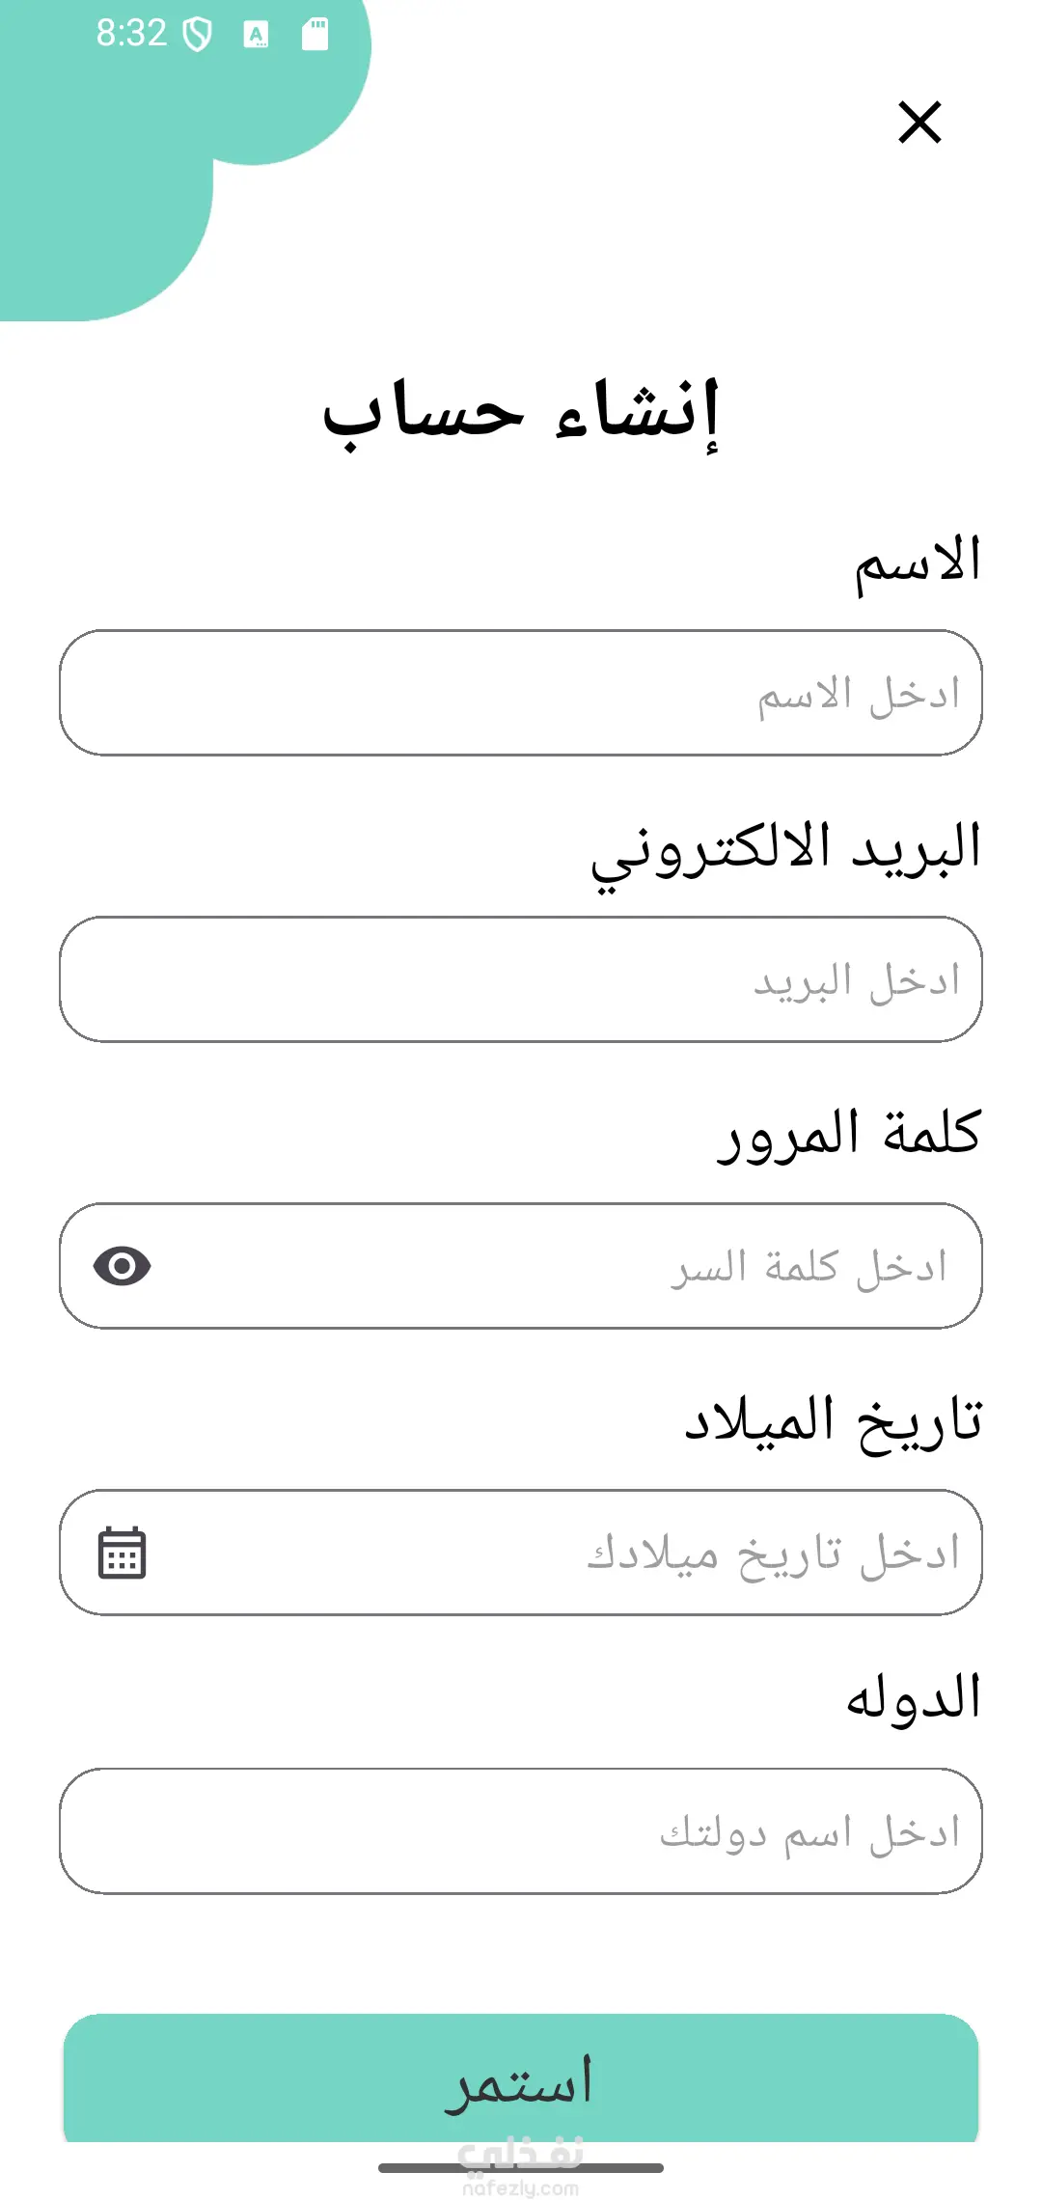Tap the keyboard language 'A' status icon
Image resolution: width=1042 pixels, height=2200 pixels.
click(x=256, y=35)
